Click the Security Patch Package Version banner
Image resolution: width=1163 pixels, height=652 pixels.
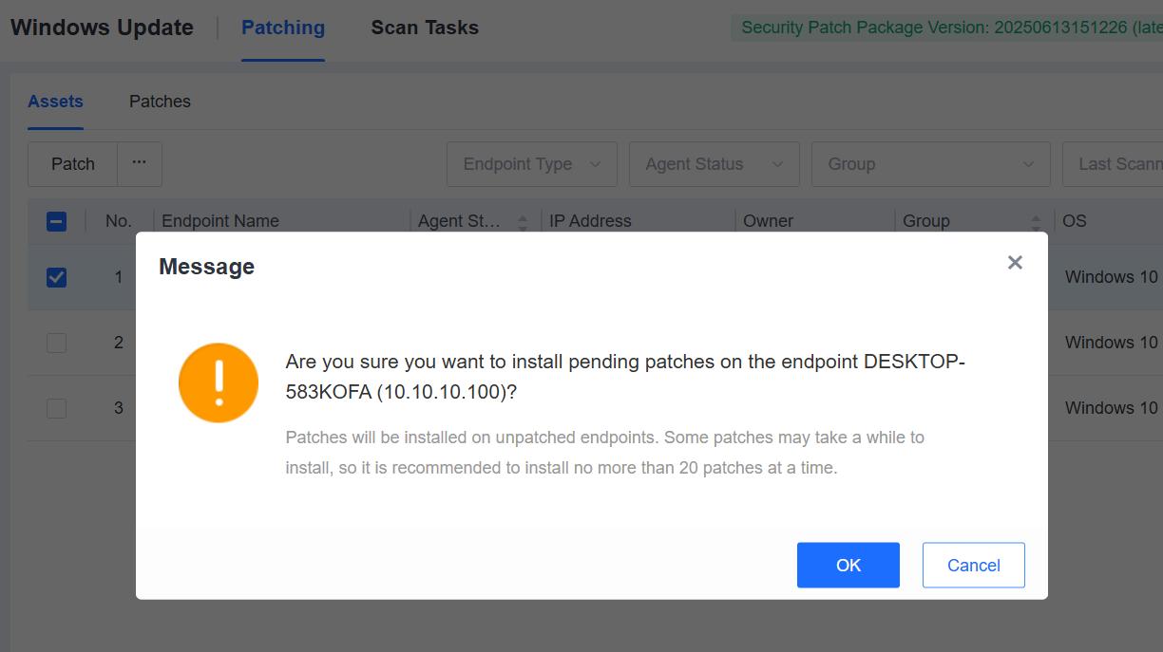click(947, 28)
